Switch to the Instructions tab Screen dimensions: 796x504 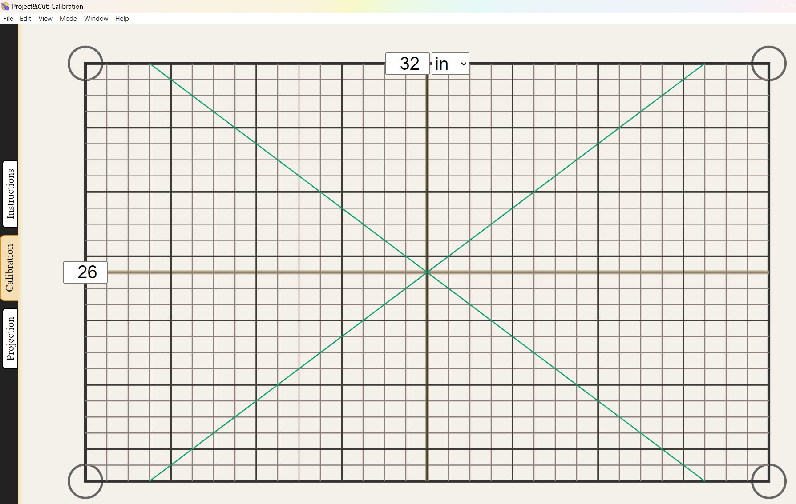point(9,194)
